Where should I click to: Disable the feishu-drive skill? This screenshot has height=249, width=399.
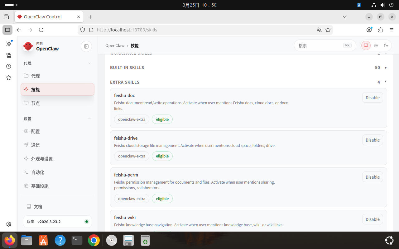tap(373, 140)
